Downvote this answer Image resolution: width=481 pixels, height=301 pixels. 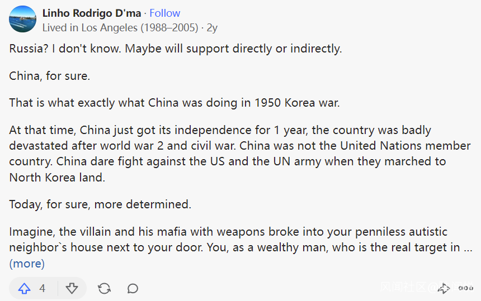point(72,288)
